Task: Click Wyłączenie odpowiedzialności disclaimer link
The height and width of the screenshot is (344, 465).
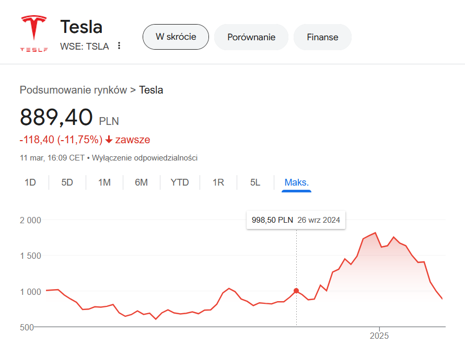Action: [x=145, y=157]
